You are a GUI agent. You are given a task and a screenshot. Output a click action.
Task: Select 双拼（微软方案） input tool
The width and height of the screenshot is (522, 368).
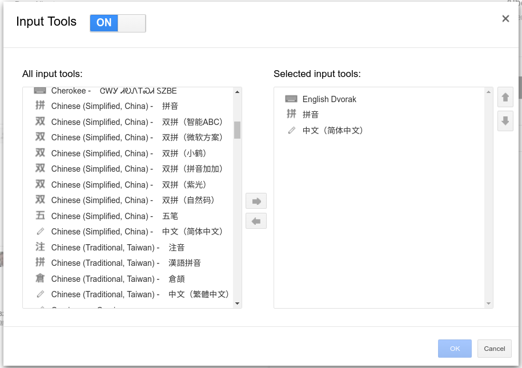[x=192, y=138]
